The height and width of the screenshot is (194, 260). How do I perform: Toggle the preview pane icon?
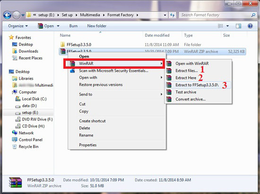click(238, 26)
